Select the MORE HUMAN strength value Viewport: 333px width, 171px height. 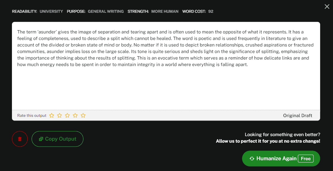point(165,11)
